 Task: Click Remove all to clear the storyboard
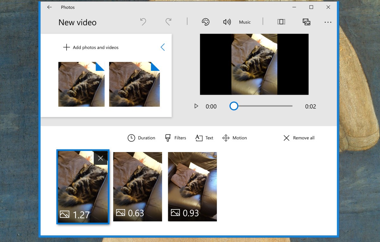point(298,138)
